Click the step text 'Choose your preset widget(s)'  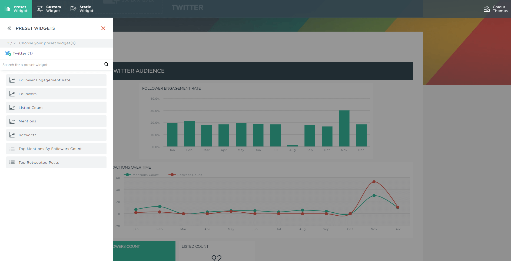coord(47,43)
